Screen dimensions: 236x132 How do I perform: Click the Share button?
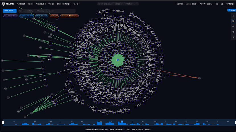232,10
